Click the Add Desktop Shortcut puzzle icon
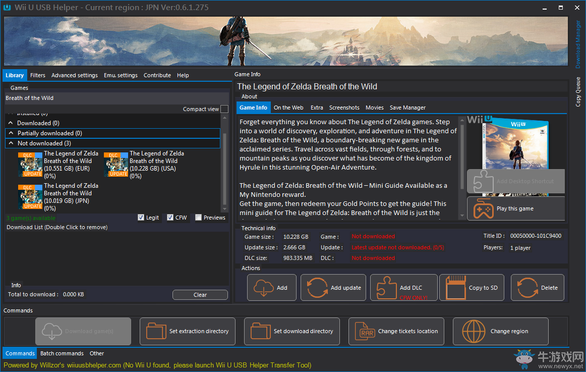The image size is (586, 372). click(x=483, y=181)
